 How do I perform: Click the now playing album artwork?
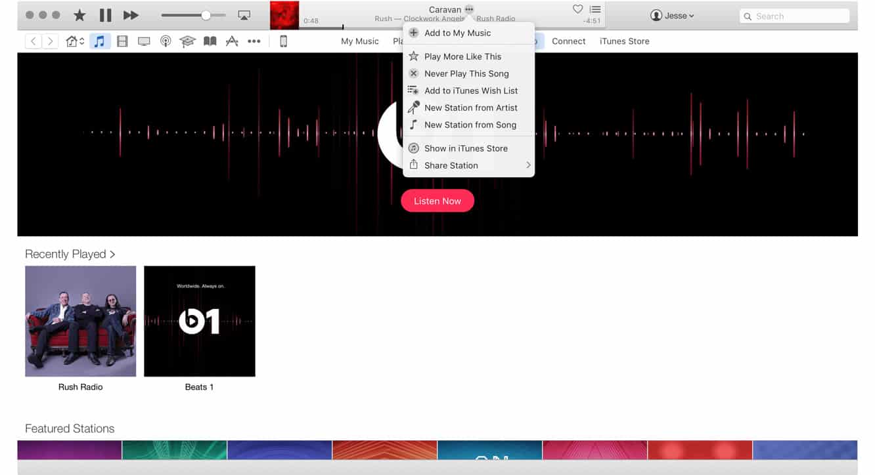(x=284, y=15)
